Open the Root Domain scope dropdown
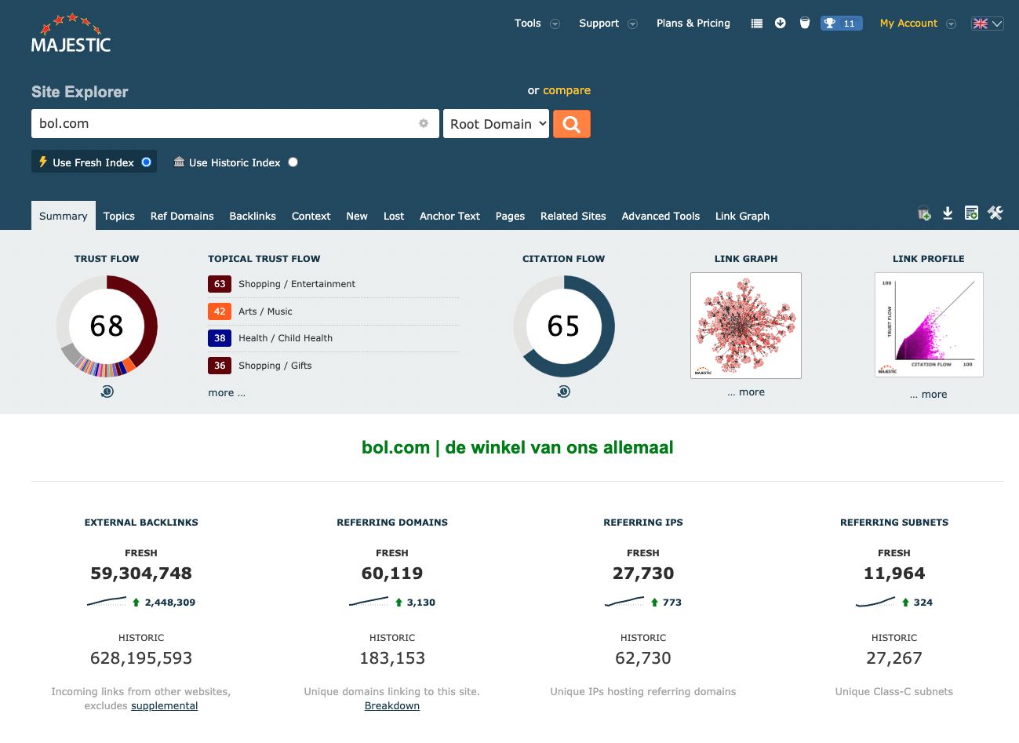Screen dimensions: 1019x743 pyautogui.click(x=496, y=124)
